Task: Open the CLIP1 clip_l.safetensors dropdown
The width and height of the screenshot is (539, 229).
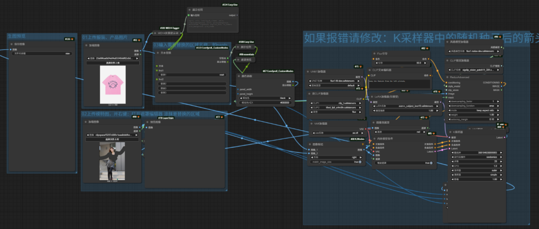Action: coord(335,103)
